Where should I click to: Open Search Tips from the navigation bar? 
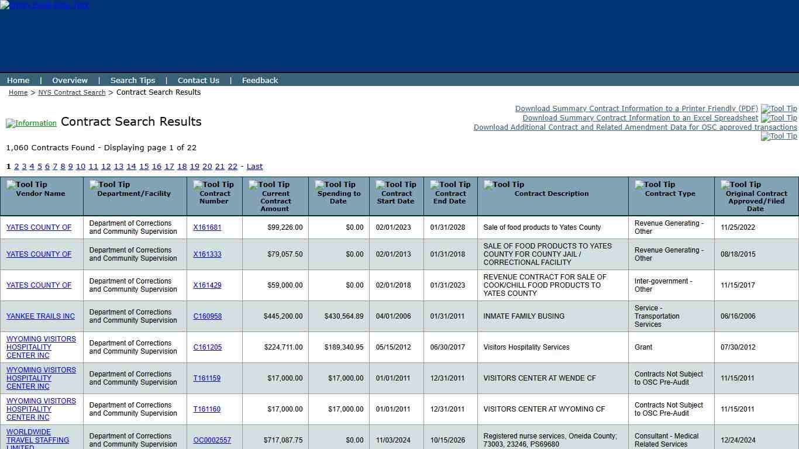point(133,80)
